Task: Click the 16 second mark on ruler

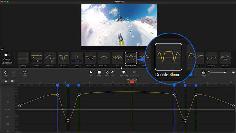Action: click(207, 82)
